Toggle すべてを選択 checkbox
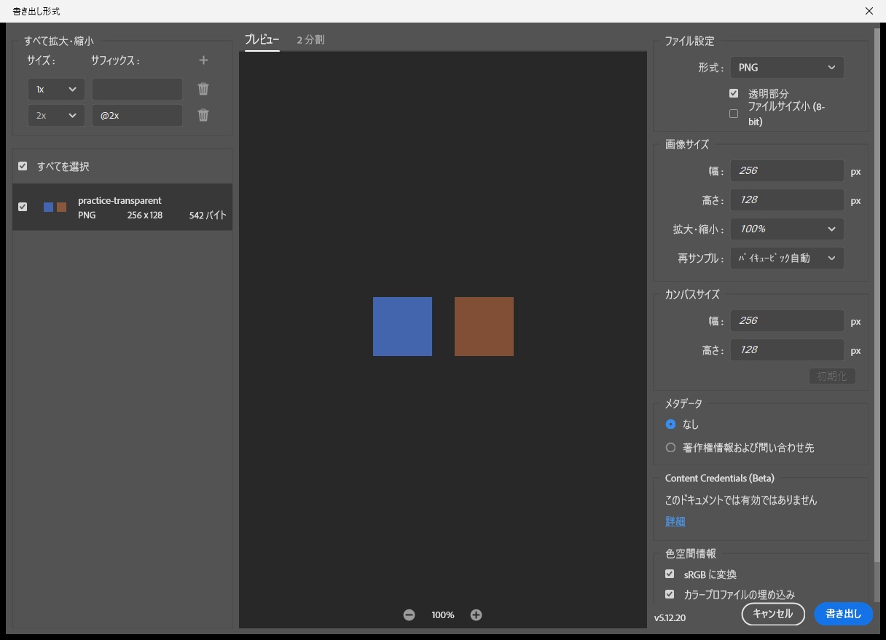886x640 pixels. click(x=23, y=166)
